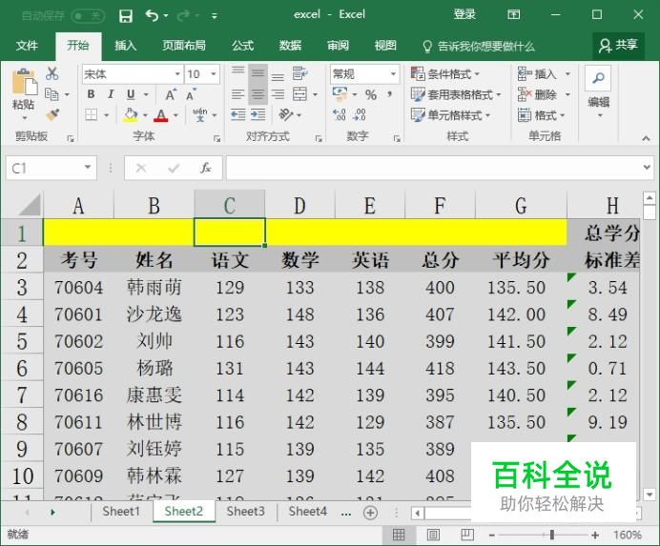
Task: Click 条件格式 conditional formatting button
Action: point(446,73)
